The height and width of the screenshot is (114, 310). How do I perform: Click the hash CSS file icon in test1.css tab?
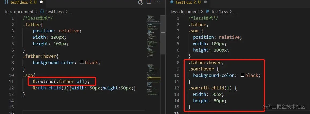tap(172, 2)
